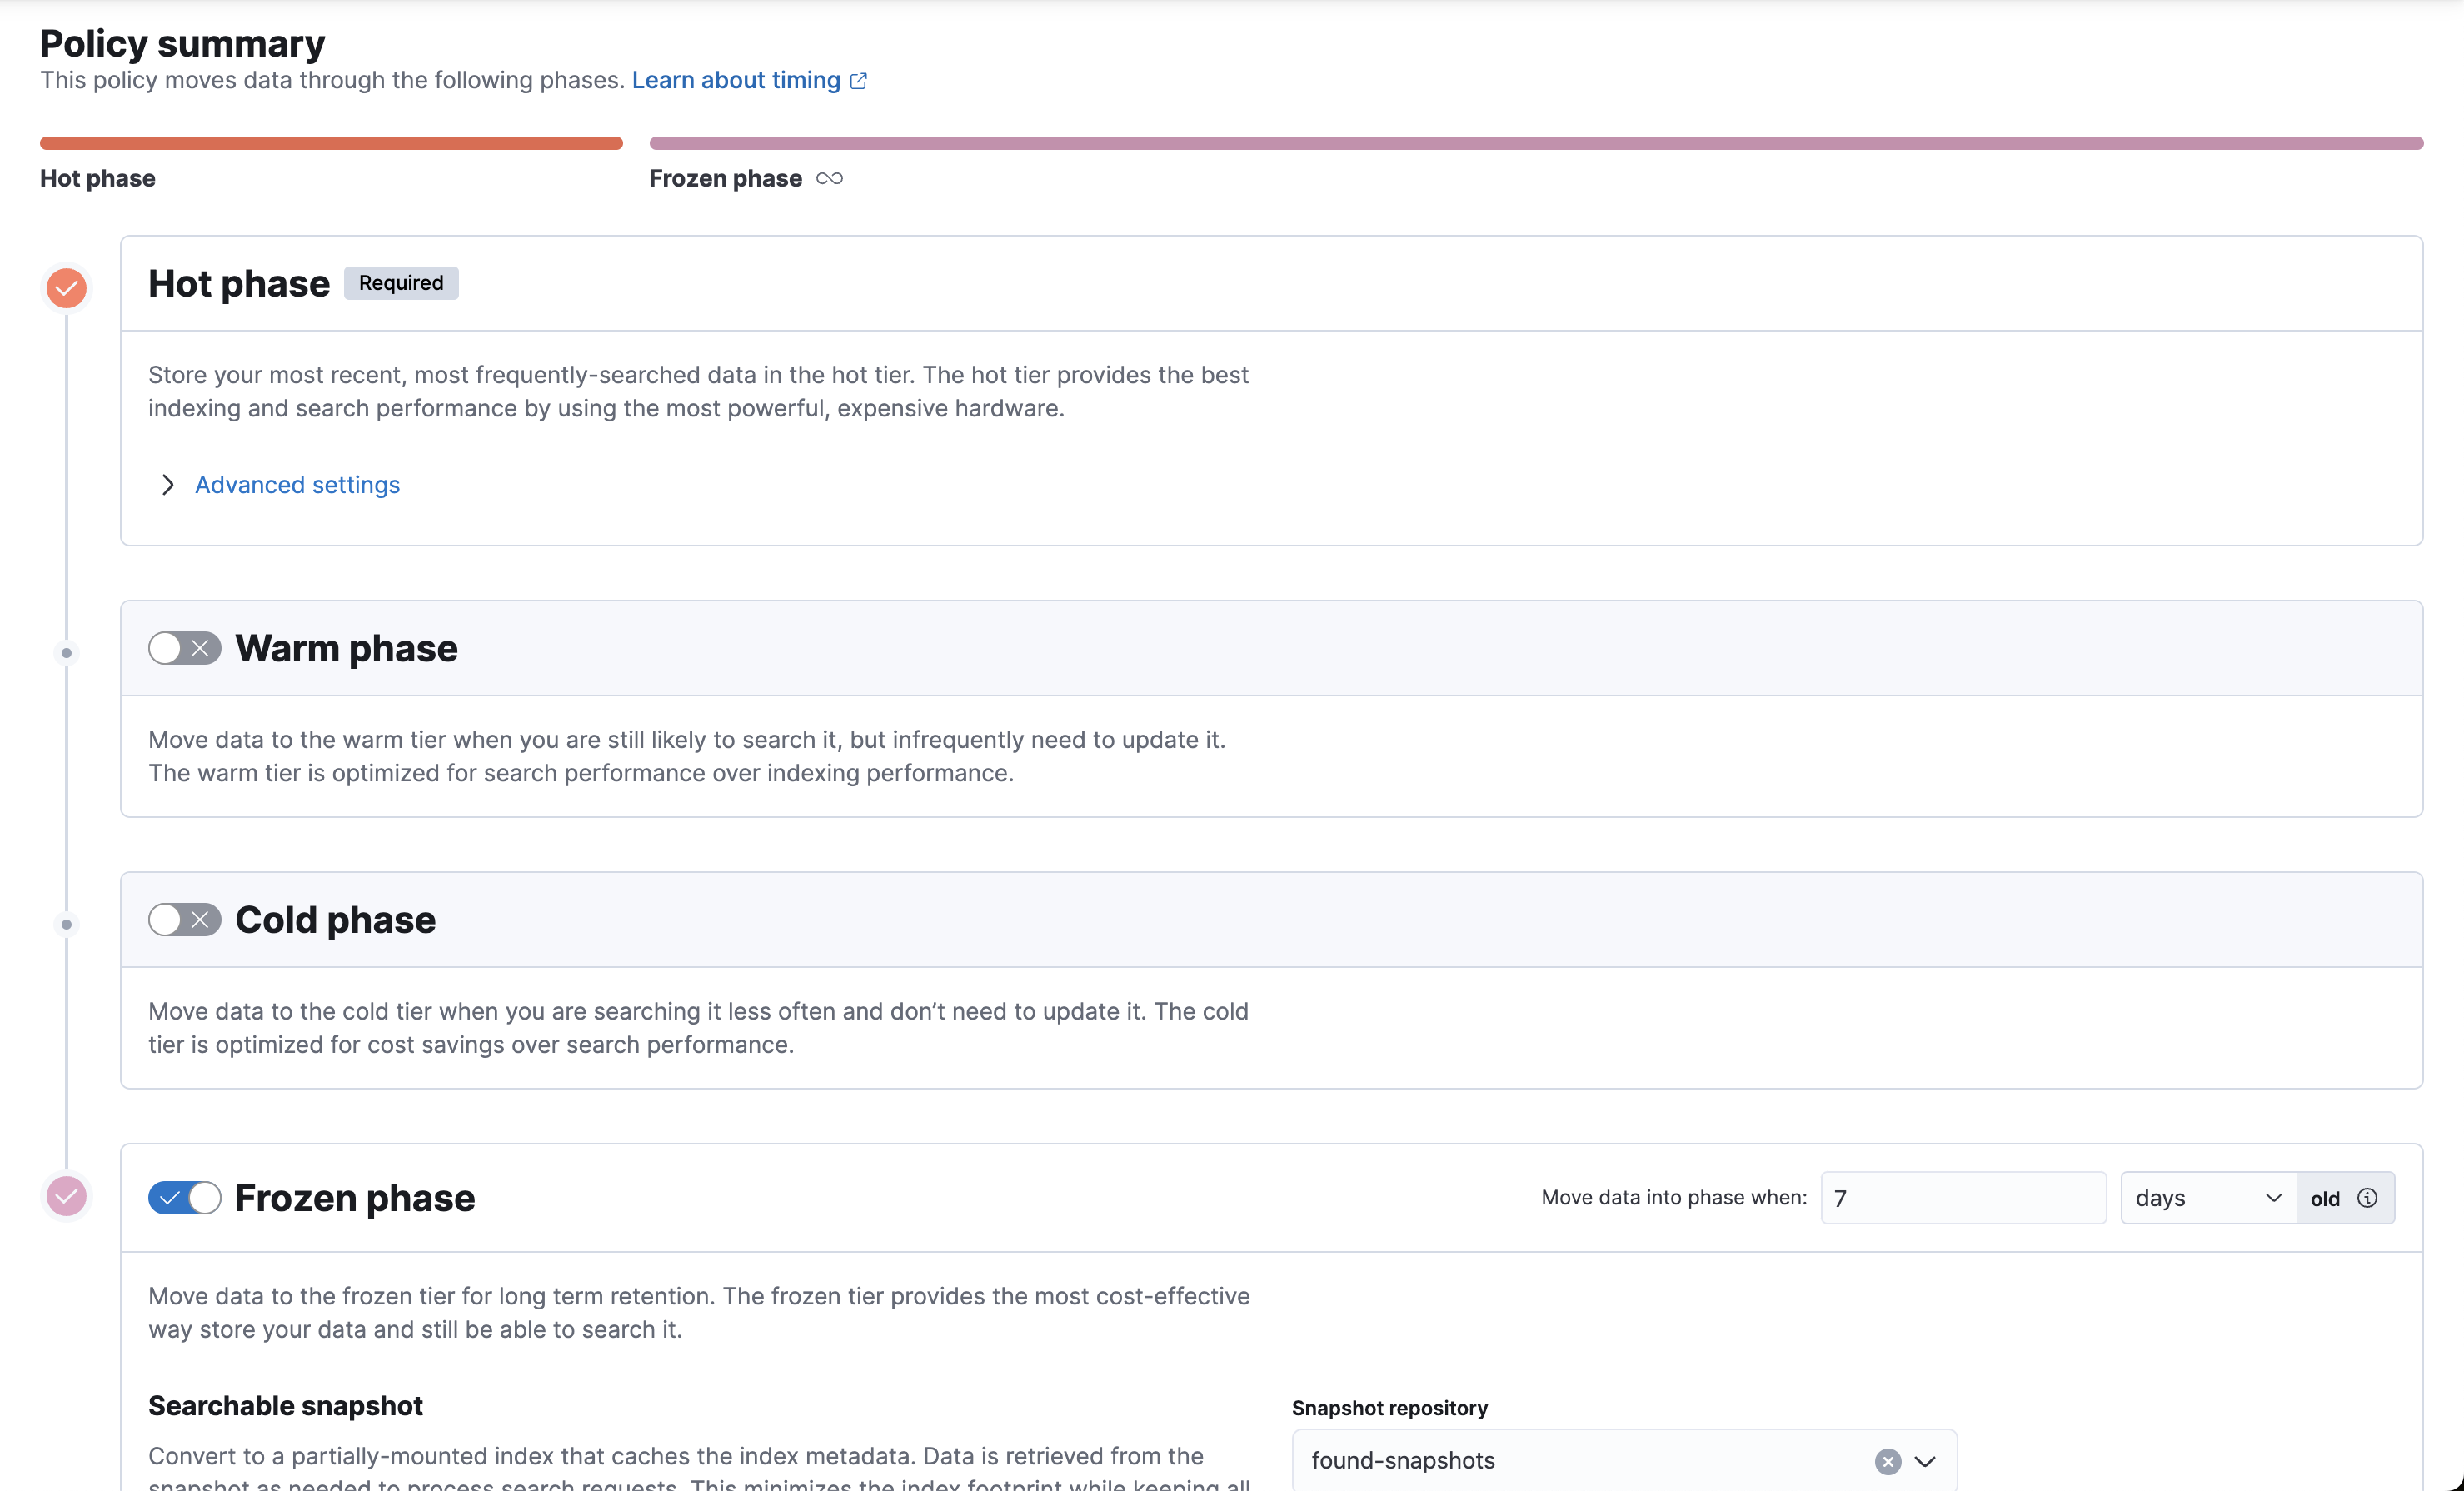
Task: Click the orange Hot phase checkmark circle
Action: click(67, 288)
